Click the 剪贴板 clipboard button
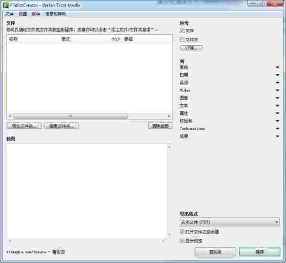Screen dimensions: 286x263 [x=215, y=252]
